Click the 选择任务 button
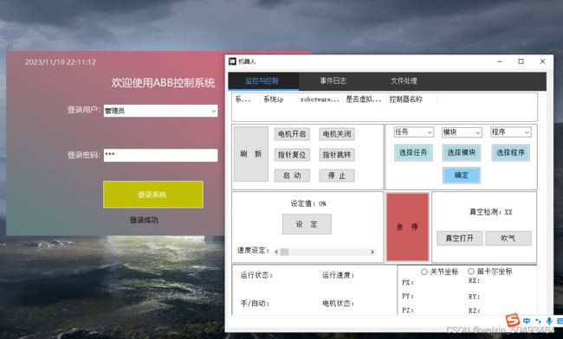This screenshot has height=339, width=563. pyautogui.click(x=413, y=153)
